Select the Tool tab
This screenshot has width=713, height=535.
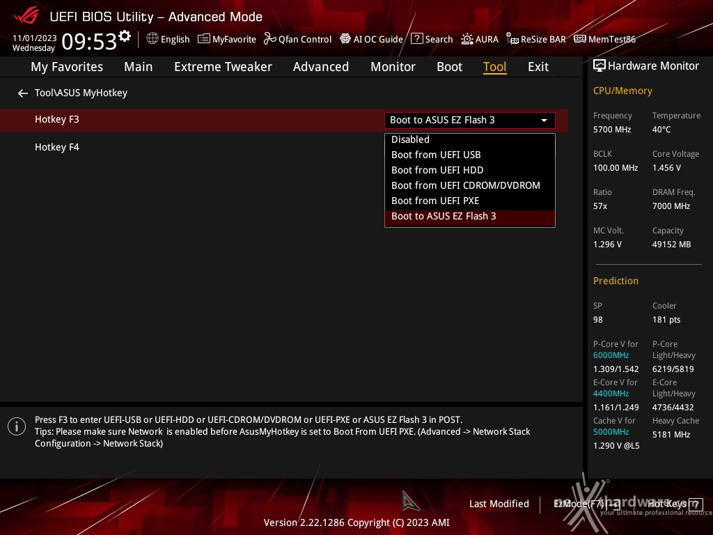495,67
